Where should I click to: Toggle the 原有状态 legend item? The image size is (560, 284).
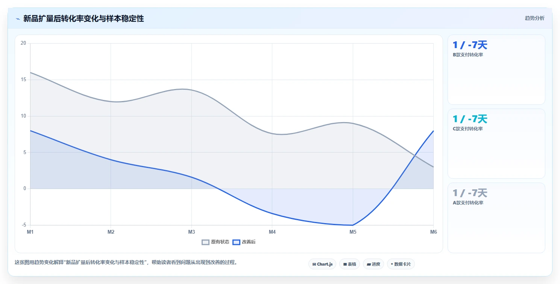[216, 242]
